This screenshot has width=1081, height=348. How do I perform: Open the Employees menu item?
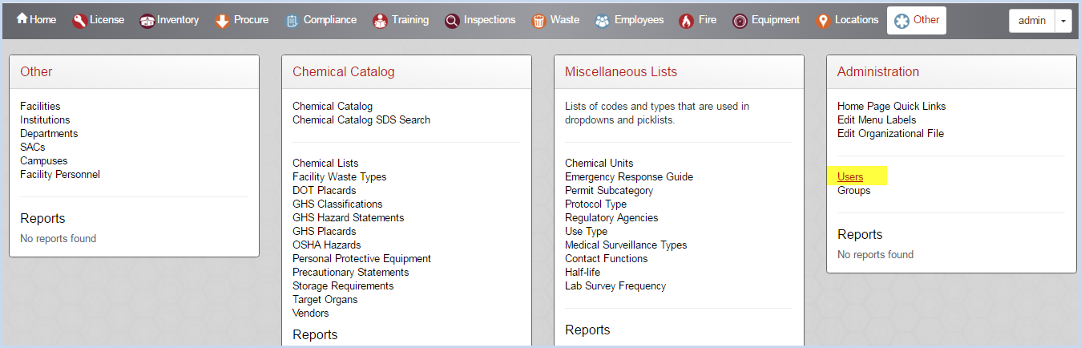(630, 20)
